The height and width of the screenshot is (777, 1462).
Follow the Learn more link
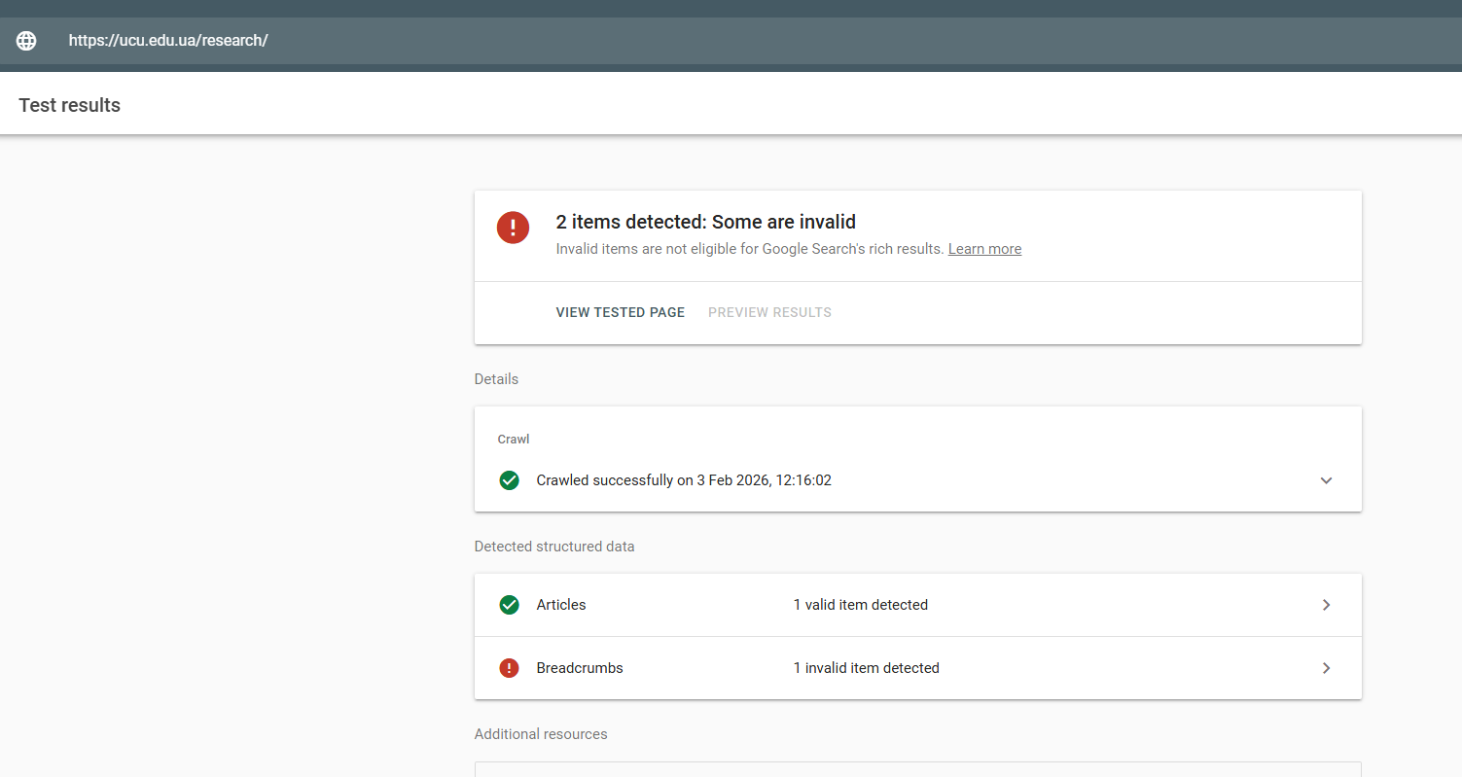coord(984,249)
